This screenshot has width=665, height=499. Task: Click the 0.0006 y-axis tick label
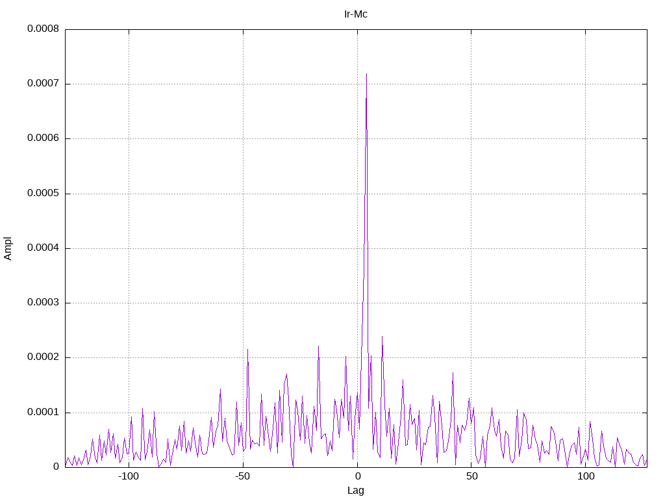pyautogui.click(x=43, y=138)
